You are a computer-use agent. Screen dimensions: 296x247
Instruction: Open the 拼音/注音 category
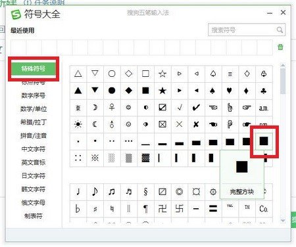(34, 136)
